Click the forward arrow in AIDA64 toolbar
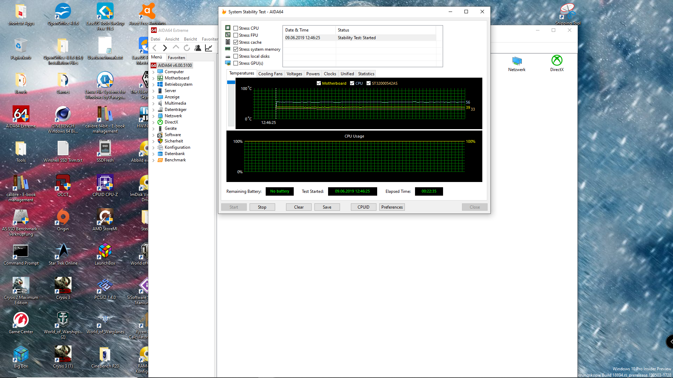This screenshot has width=673, height=378. 165,48
